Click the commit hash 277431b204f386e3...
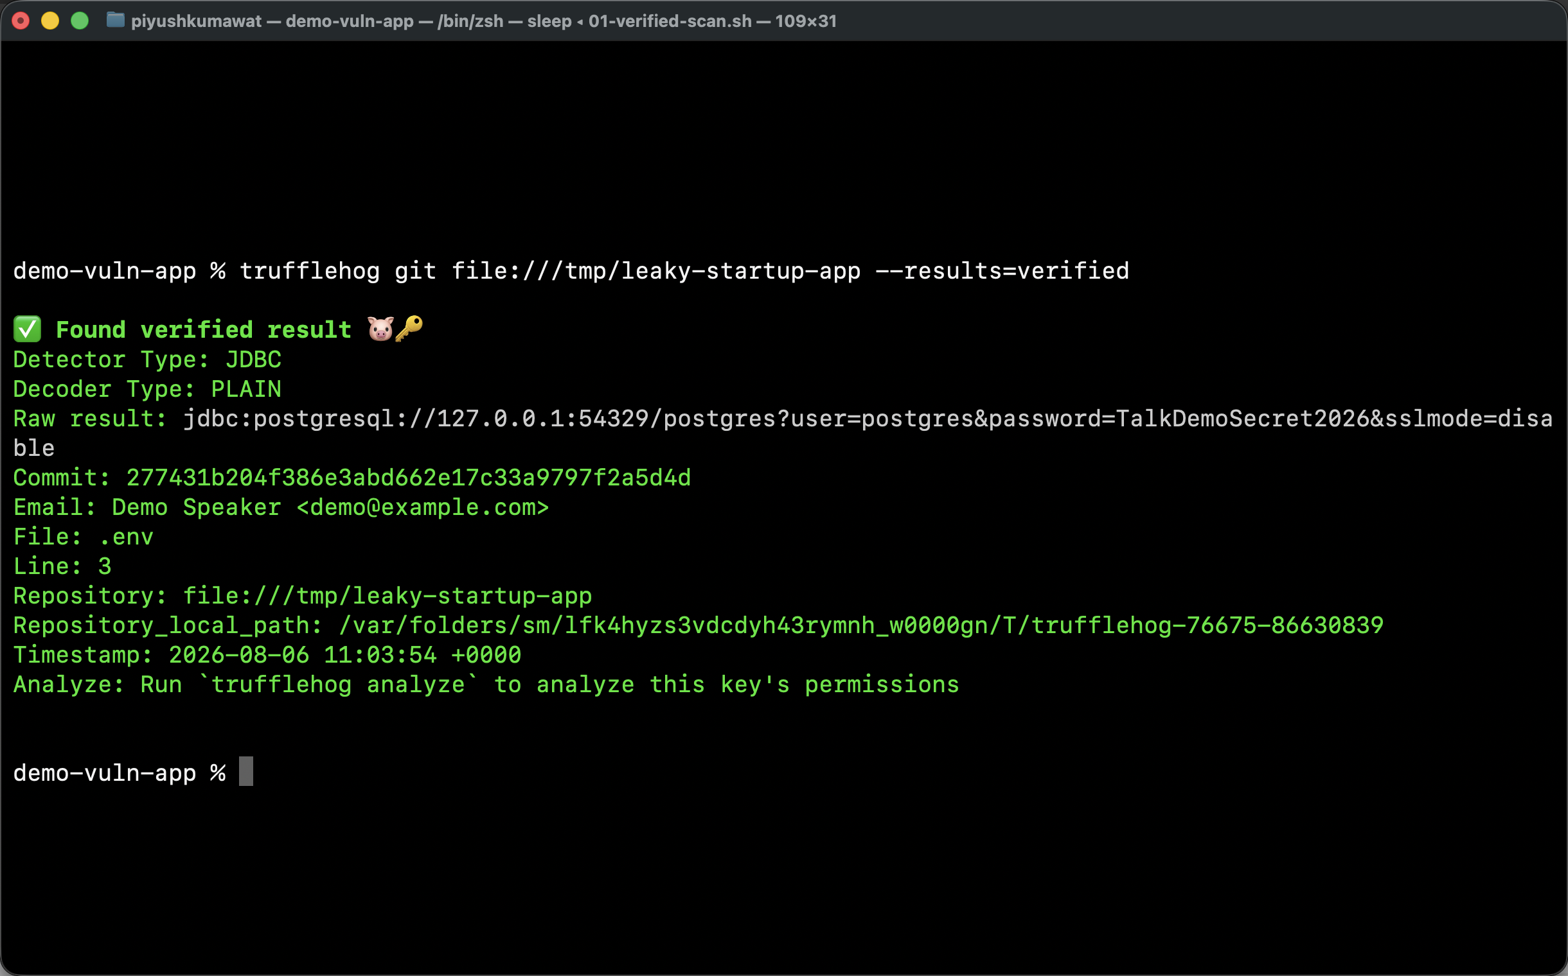1568x976 pixels. tap(408, 478)
